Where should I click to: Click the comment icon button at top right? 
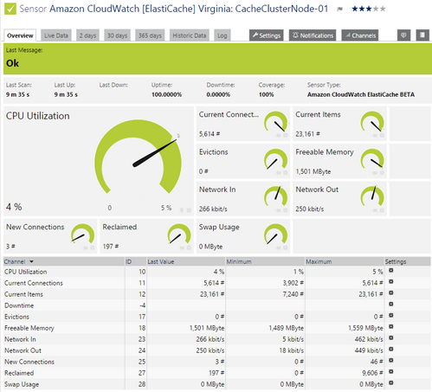(403, 35)
